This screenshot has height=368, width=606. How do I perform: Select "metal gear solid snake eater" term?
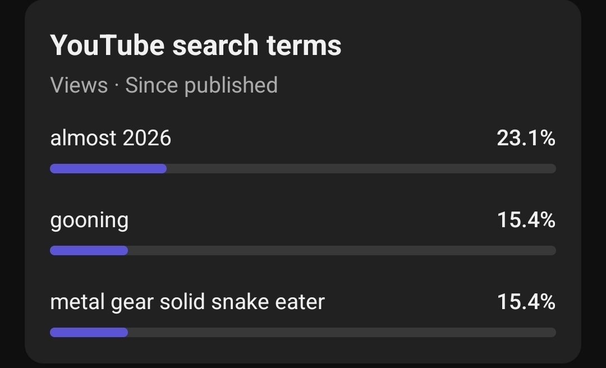click(187, 302)
